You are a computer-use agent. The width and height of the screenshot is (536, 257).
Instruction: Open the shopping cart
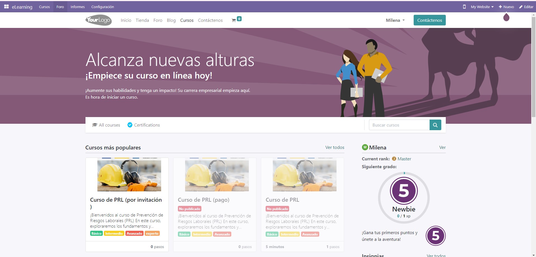tap(234, 20)
